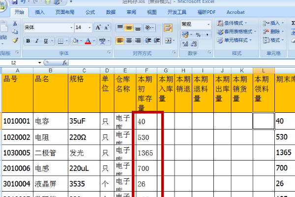Screen dimensions: 295x197
Task: Expand the font color arrow
Action: [94, 41]
